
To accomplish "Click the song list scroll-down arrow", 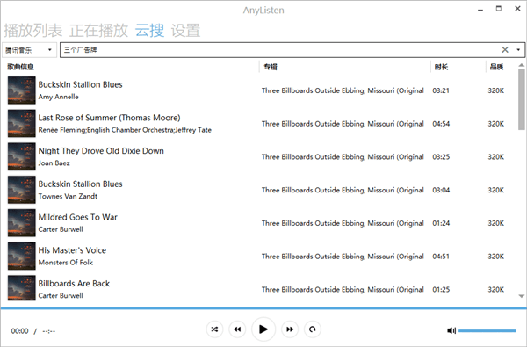I will pos(521,296).
